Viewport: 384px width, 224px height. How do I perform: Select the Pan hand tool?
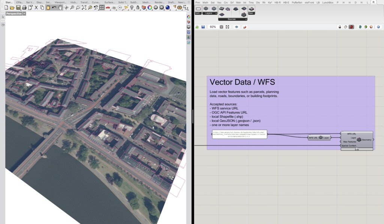[x=60, y=8]
